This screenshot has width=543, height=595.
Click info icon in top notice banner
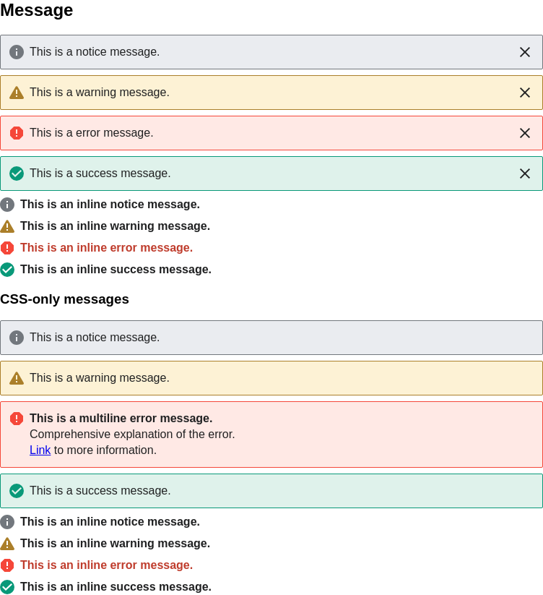point(17,52)
